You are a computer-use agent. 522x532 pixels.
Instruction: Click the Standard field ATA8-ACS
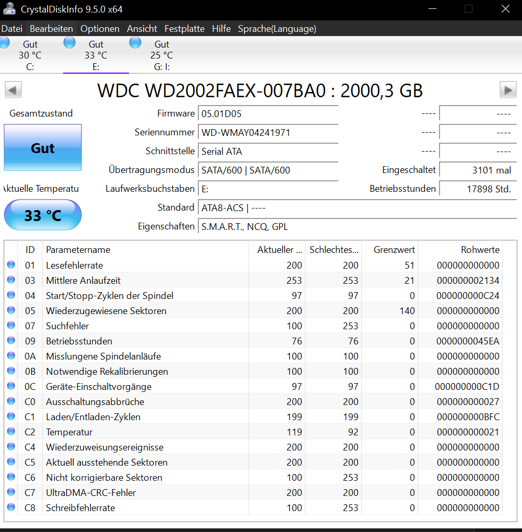coord(357,207)
